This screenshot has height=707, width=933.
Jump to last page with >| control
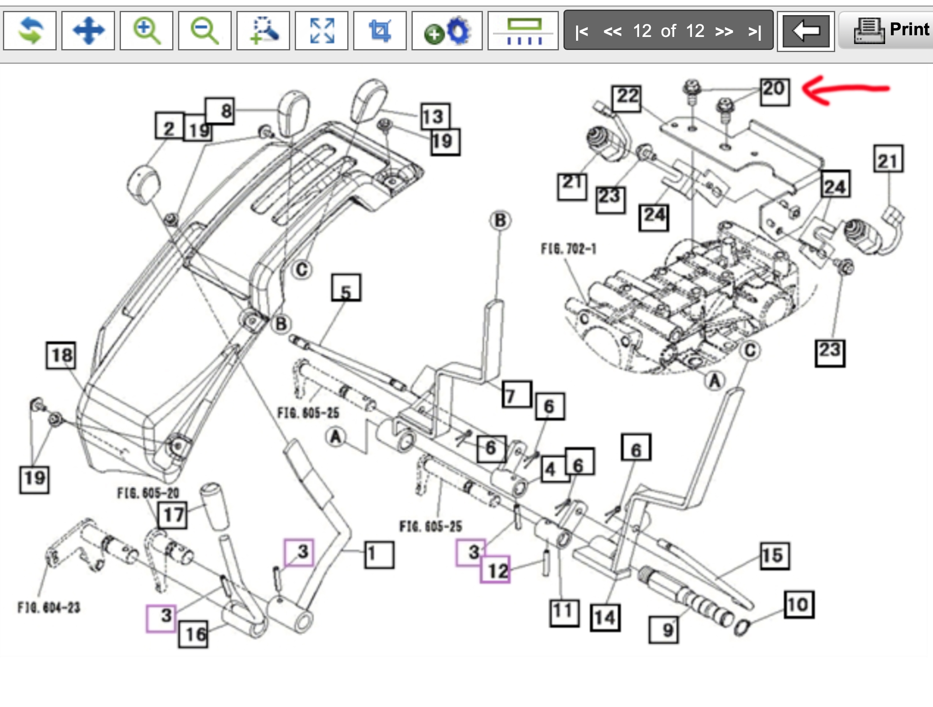click(x=755, y=31)
